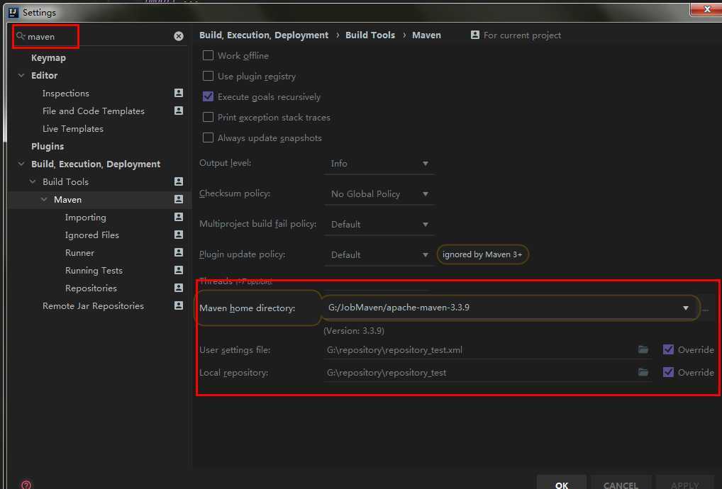Open Running Tests under Maven
The height and width of the screenshot is (489, 722).
[94, 271]
